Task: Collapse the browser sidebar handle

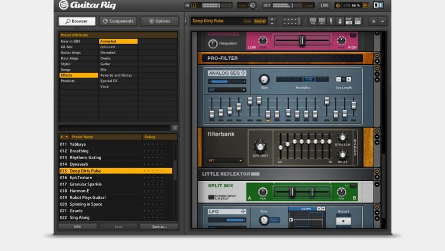Action: (x=185, y=21)
